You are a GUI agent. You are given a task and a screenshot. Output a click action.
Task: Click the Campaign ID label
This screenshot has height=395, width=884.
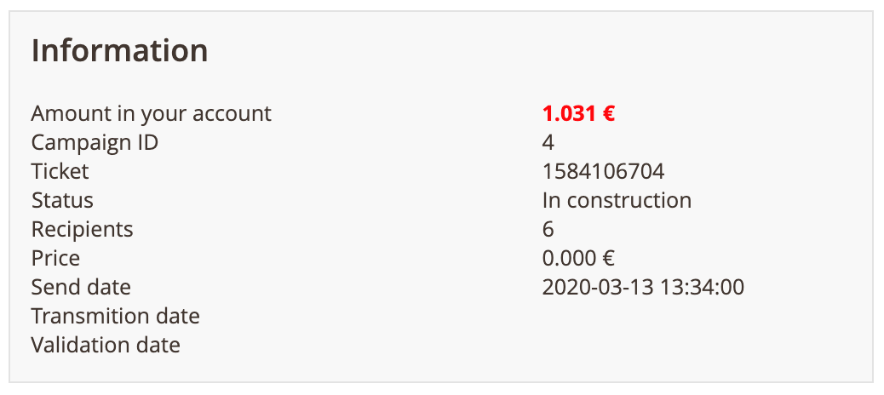point(95,143)
